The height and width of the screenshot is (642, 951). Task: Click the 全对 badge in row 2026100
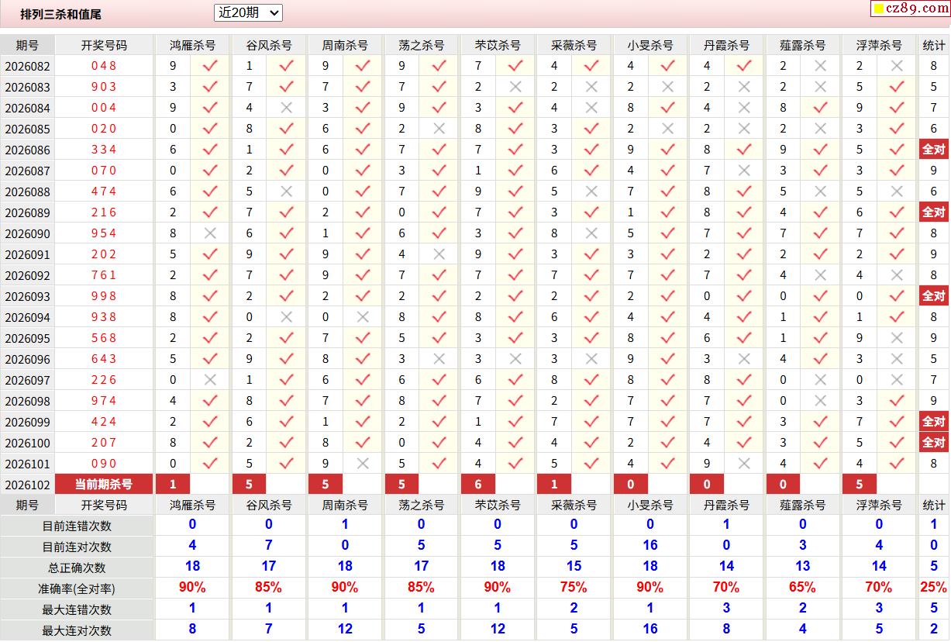click(933, 443)
